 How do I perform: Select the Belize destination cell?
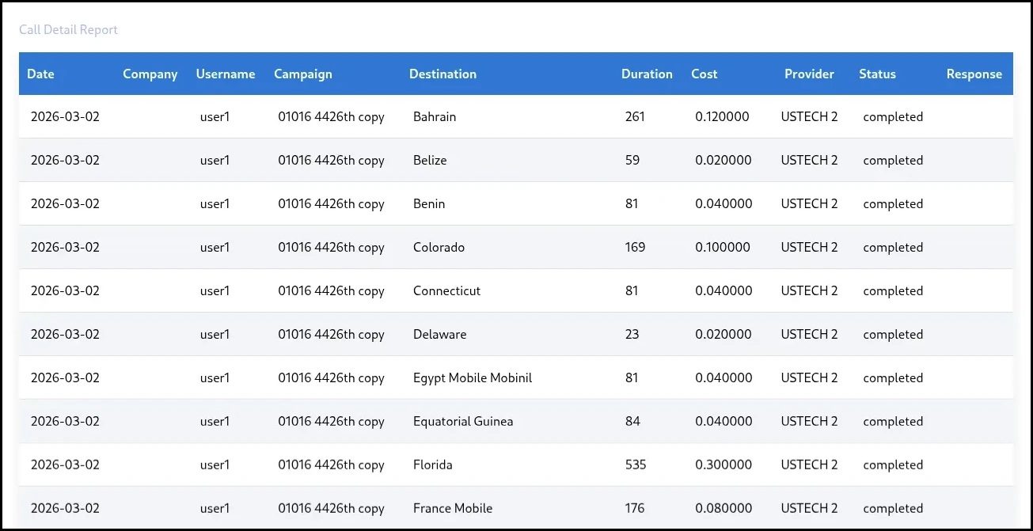[430, 160]
